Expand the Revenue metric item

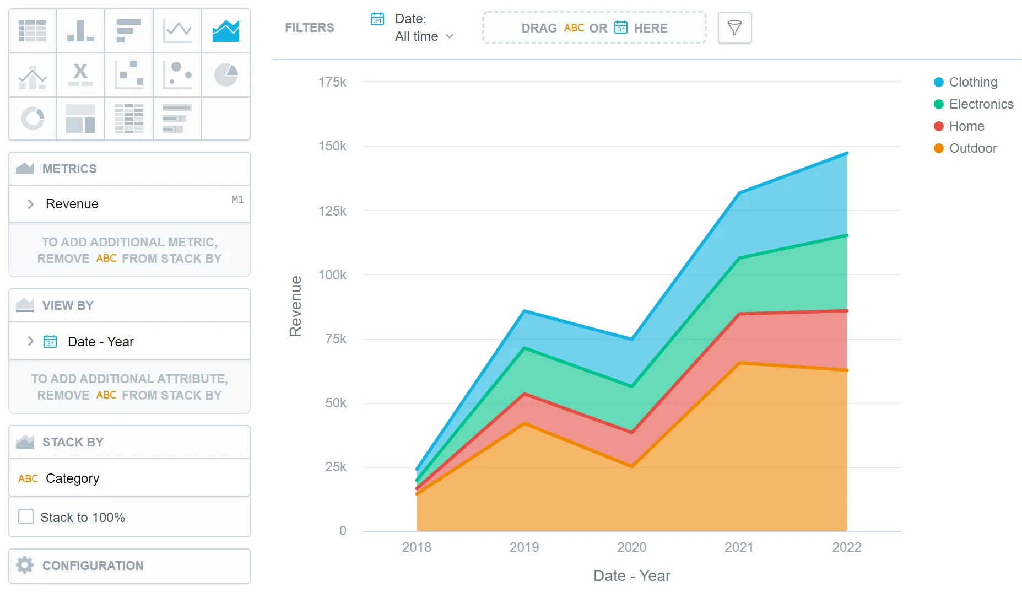click(x=31, y=204)
